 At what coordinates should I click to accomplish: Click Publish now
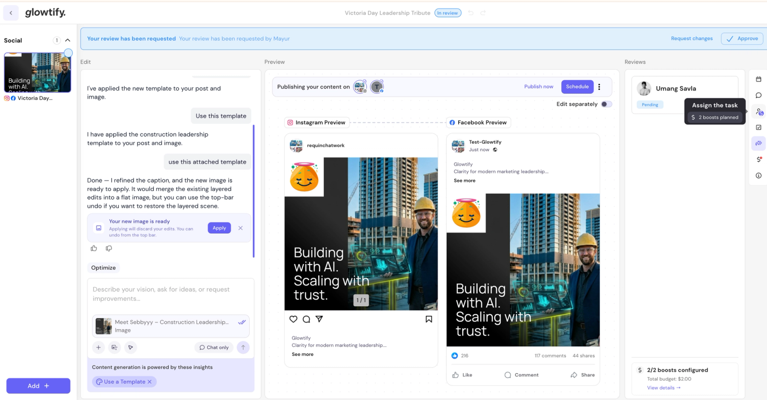click(x=538, y=87)
